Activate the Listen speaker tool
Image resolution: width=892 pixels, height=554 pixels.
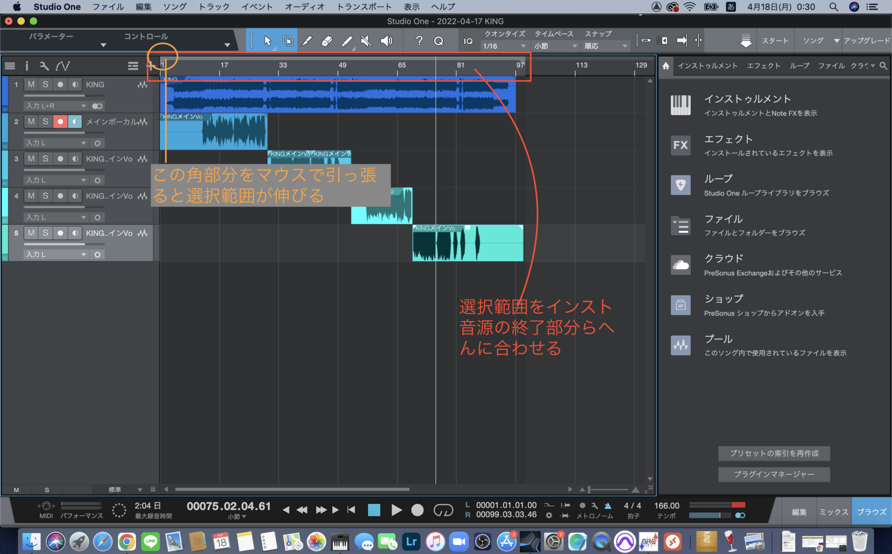(386, 41)
